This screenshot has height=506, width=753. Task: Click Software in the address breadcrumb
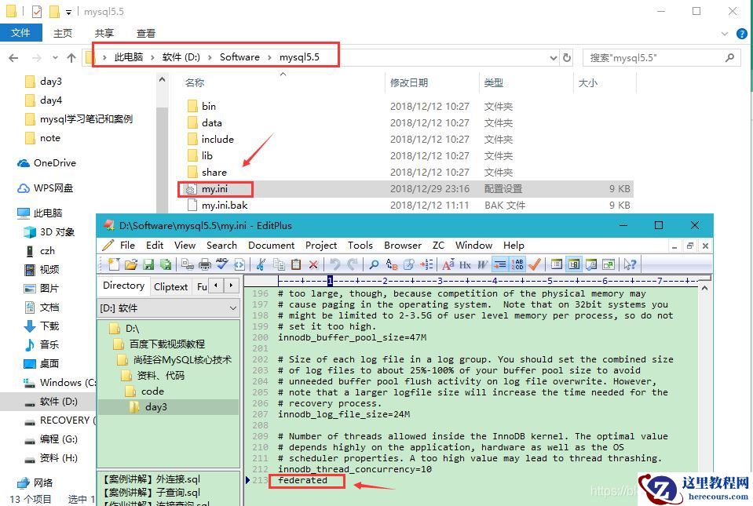239,57
